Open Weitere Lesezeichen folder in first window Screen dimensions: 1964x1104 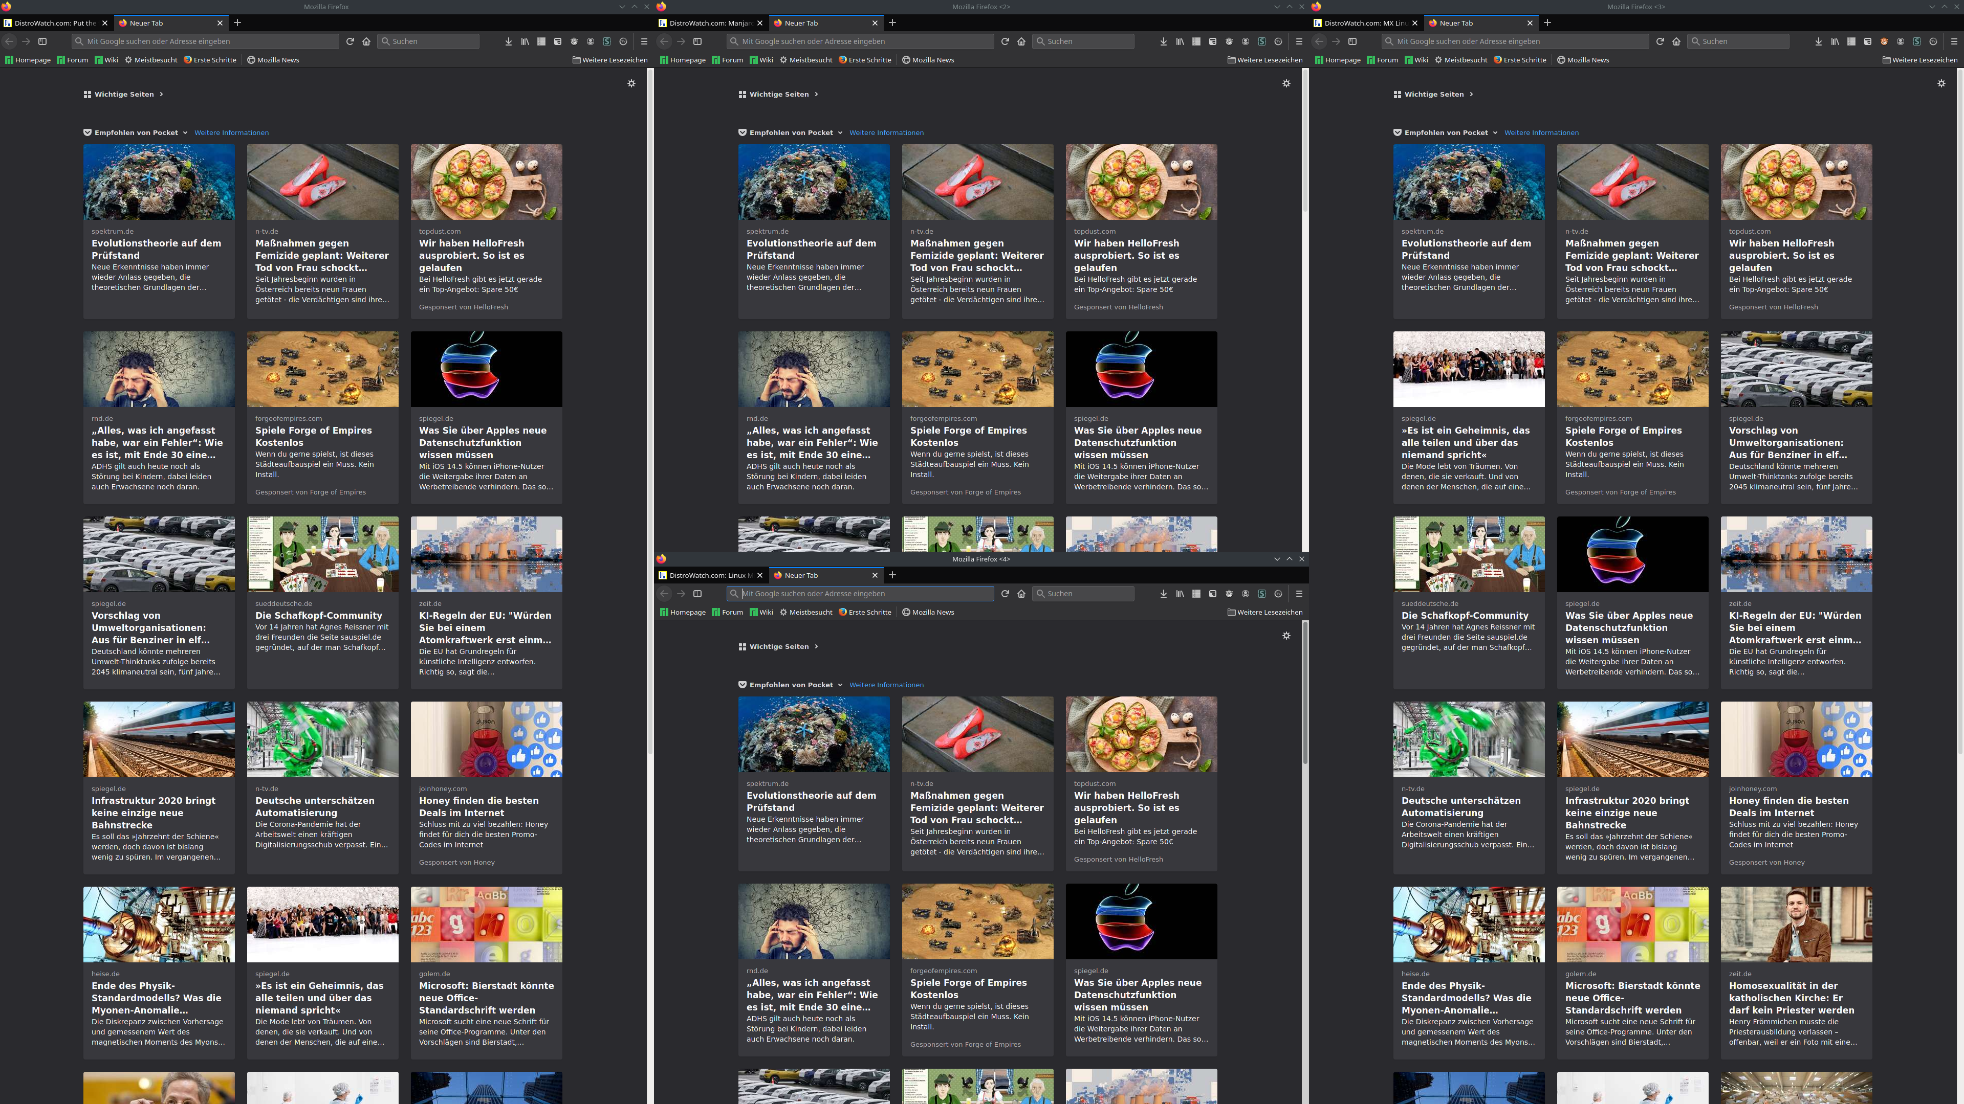(x=610, y=60)
